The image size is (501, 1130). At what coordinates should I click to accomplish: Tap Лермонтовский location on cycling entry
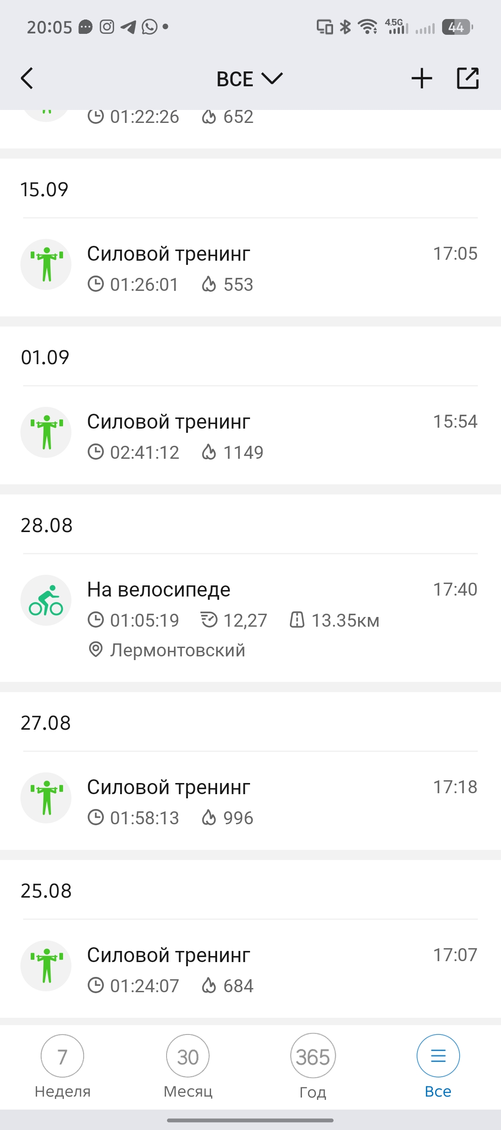(177, 650)
